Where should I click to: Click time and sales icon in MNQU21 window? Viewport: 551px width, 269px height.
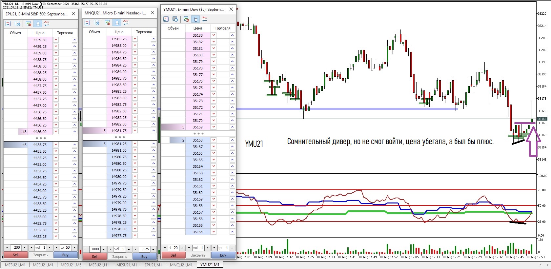click(x=96, y=23)
